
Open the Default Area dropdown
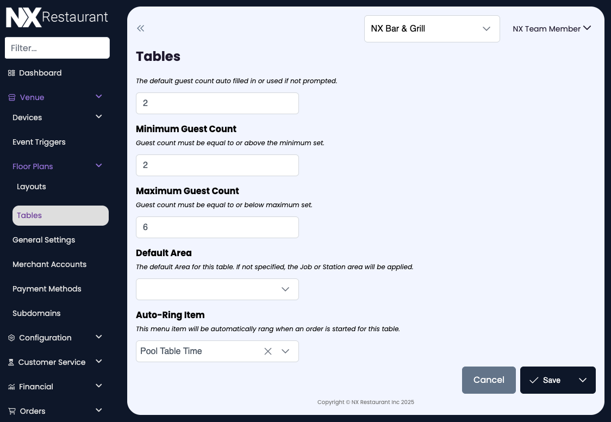[x=217, y=289]
